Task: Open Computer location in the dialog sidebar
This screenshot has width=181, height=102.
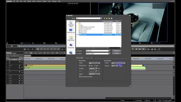Action: 71,46
